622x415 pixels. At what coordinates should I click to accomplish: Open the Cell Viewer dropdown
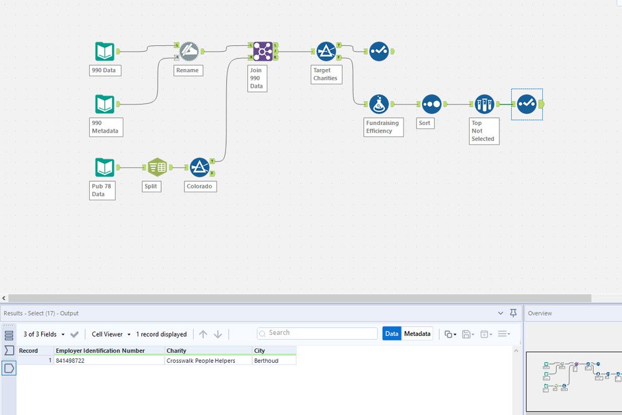pyautogui.click(x=111, y=334)
